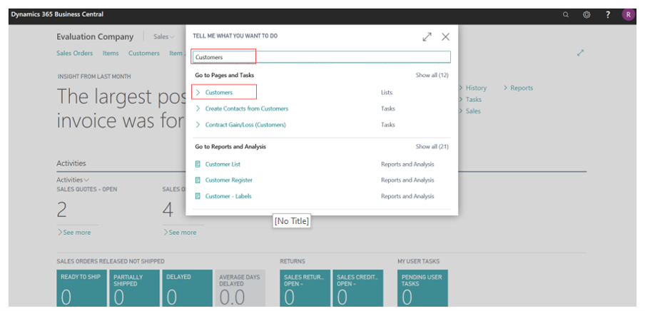Viewport: 645px width, 311px height.
Task: Show all 21 reports and analysis
Action: tap(432, 146)
